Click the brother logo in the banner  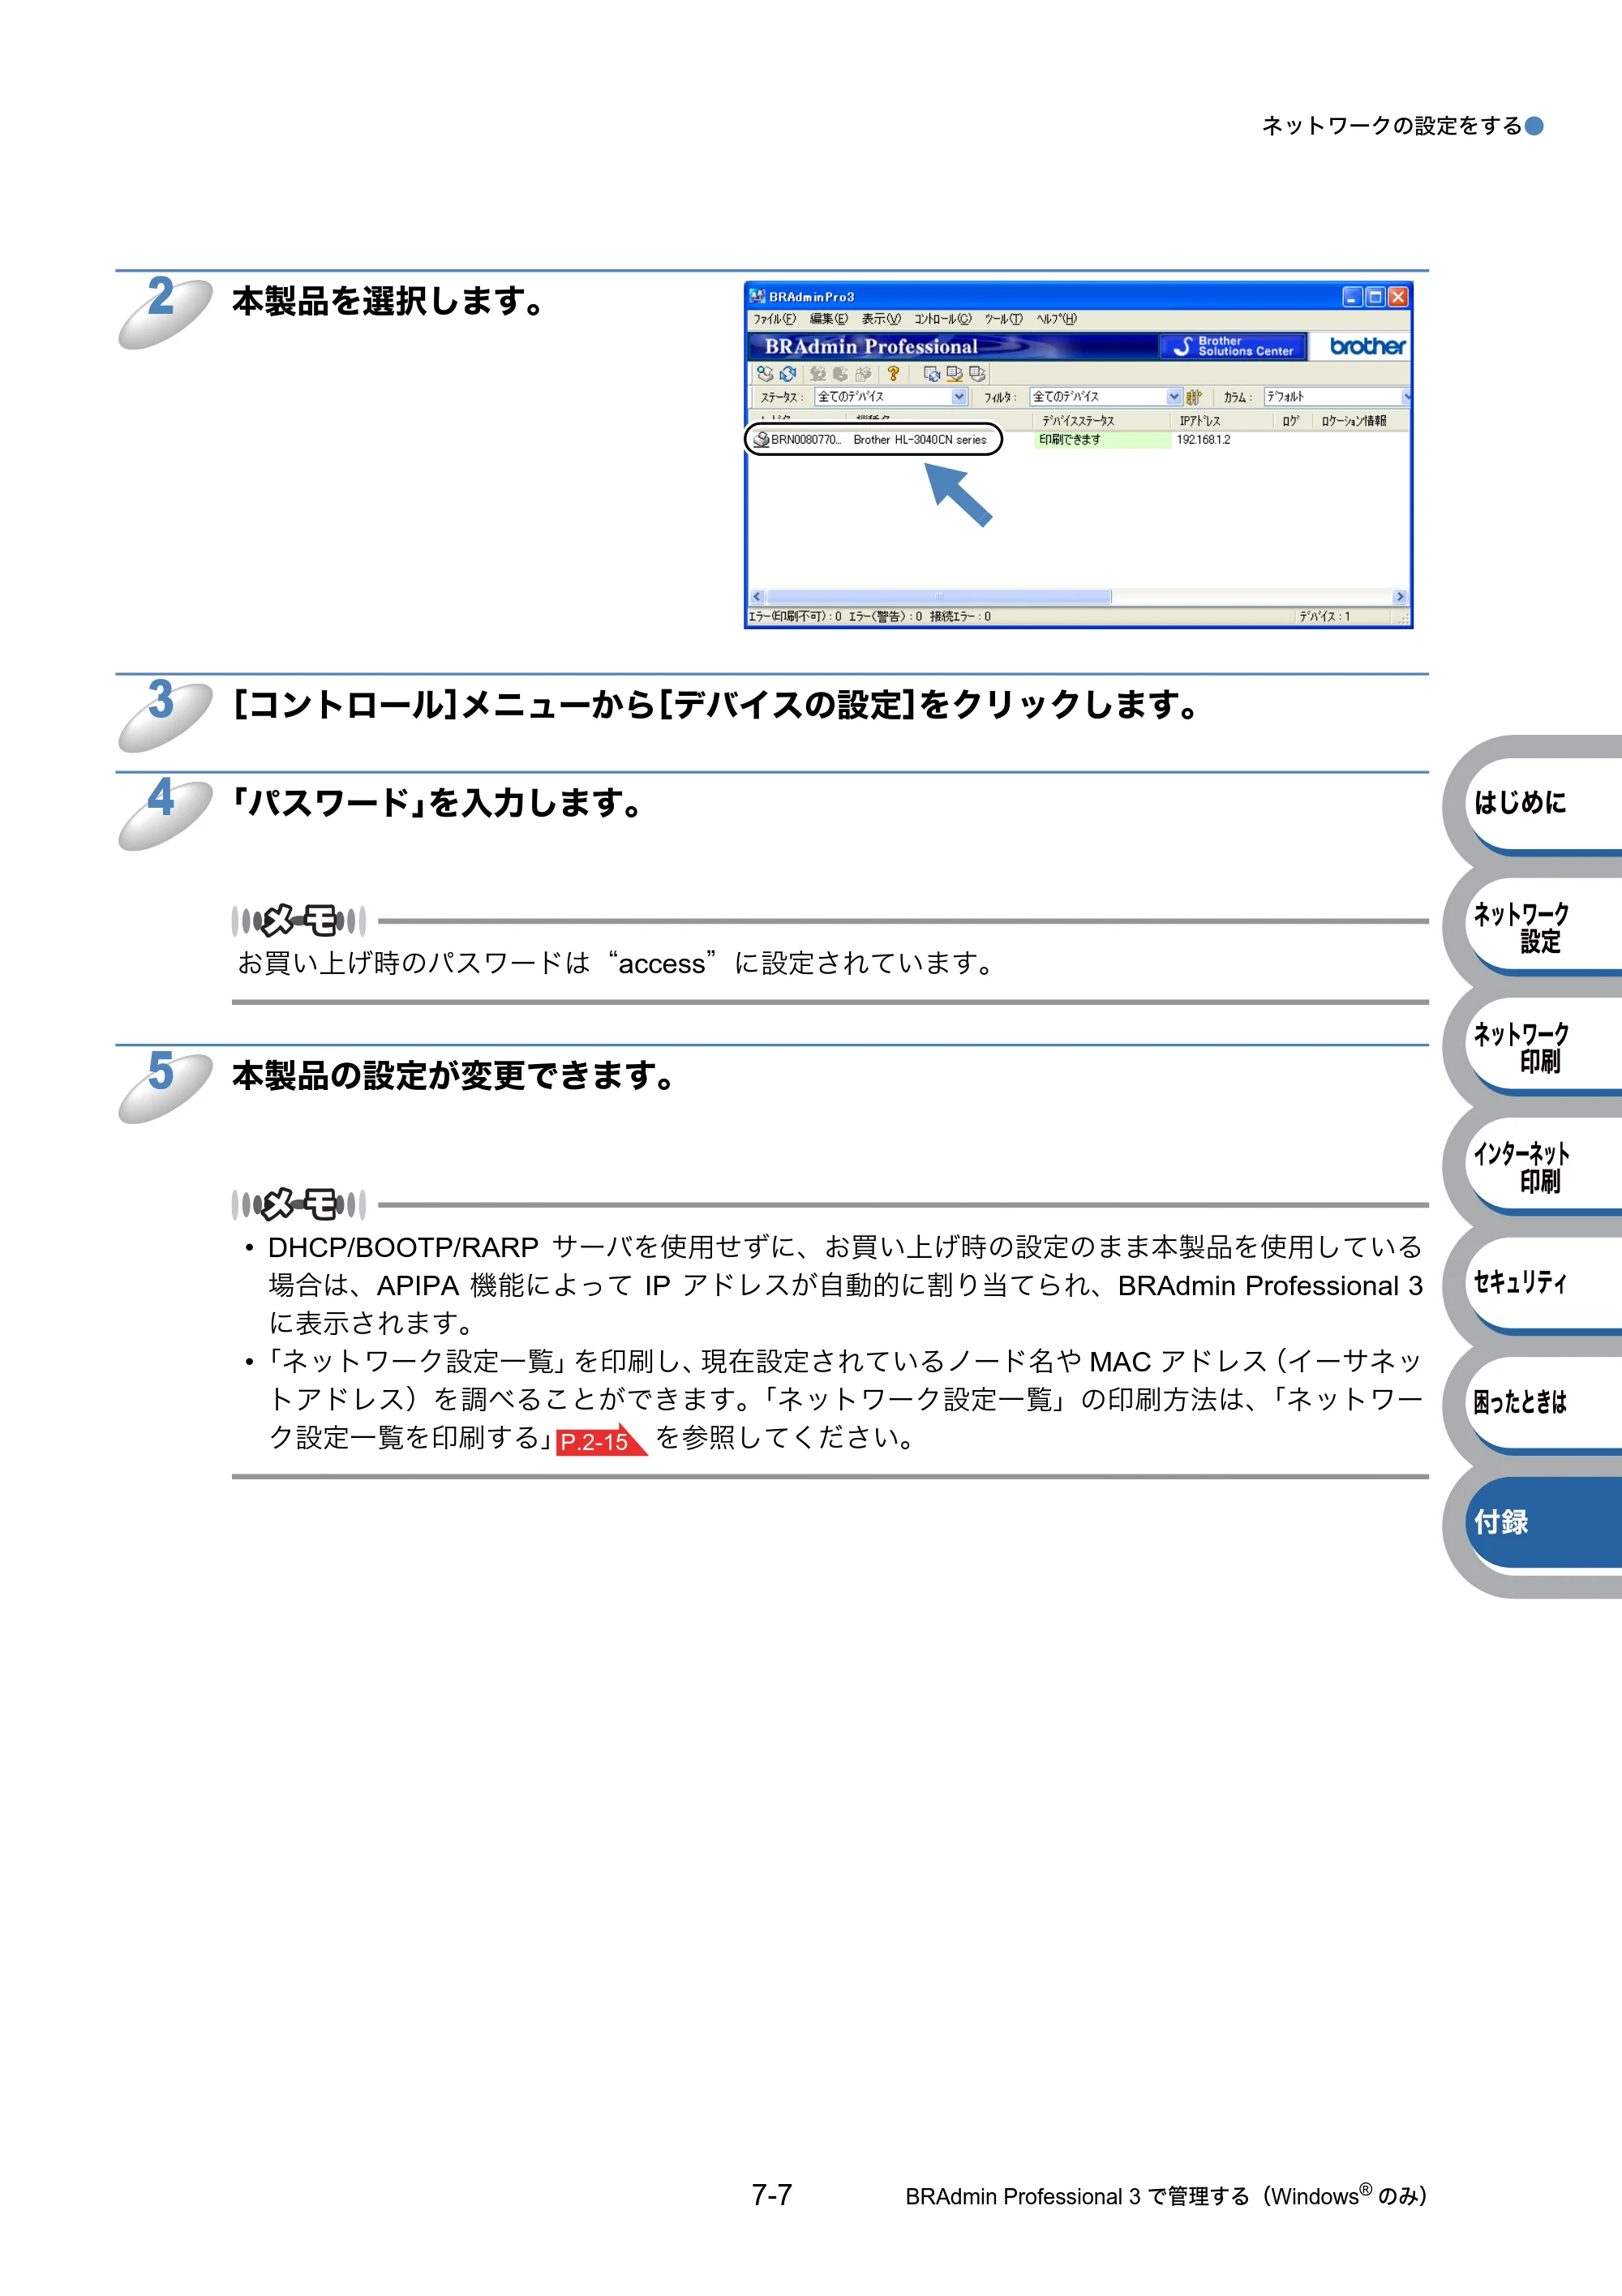[1367, 346]
